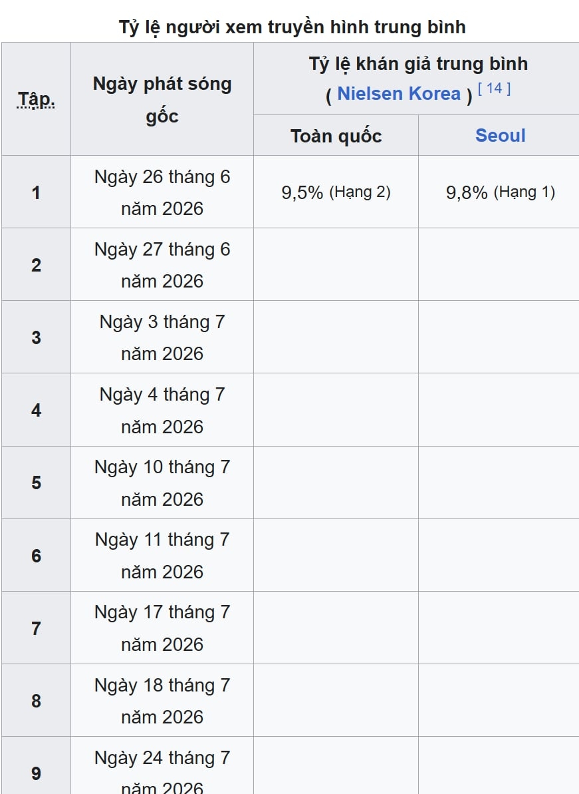The width and height of the screenshot is (579, 794).
Task: Select episode 6 row number
Action: point(36,556)
